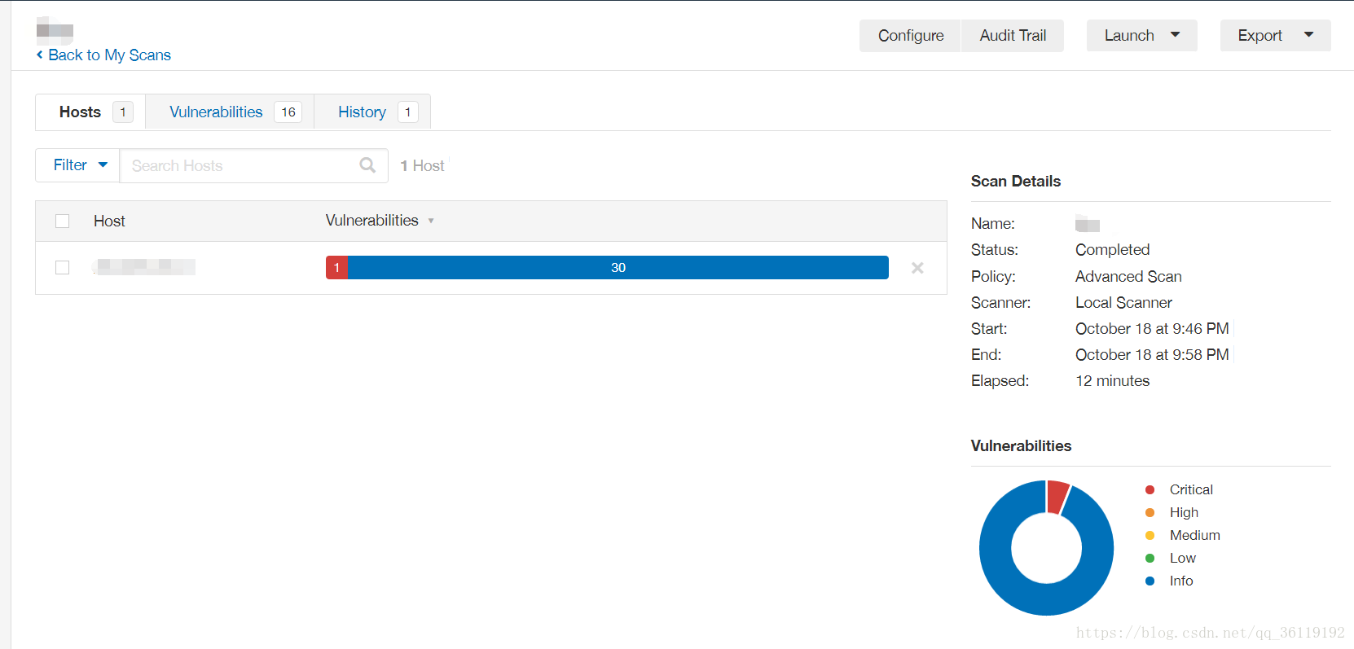Click the vulnerabilities donut chart
Image resolution: width=1354 pixels, height=649 pixels.
tap(1046, 547)
